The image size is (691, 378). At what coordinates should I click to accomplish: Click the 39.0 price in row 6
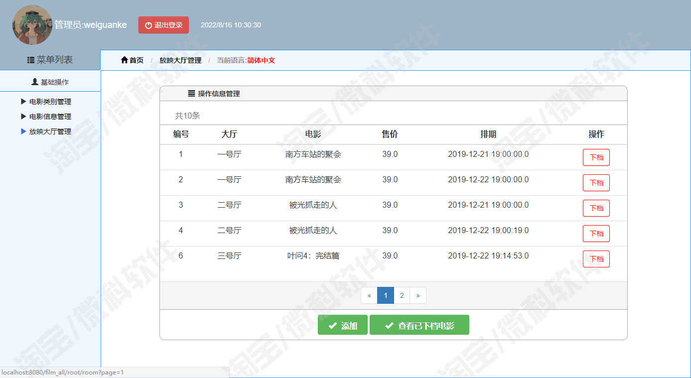(x=390, y=256)
